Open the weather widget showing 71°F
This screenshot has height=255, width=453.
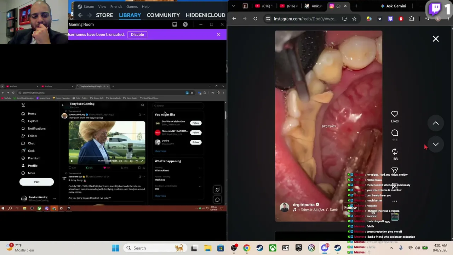20,248
